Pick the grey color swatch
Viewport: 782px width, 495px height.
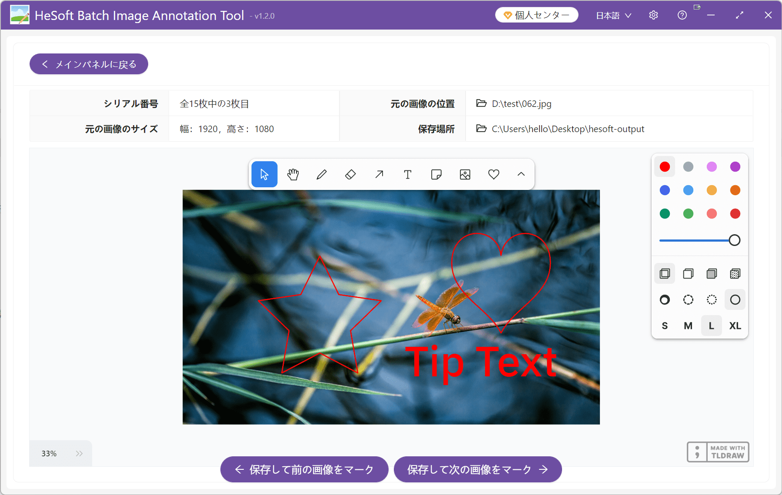coord(688,167)
